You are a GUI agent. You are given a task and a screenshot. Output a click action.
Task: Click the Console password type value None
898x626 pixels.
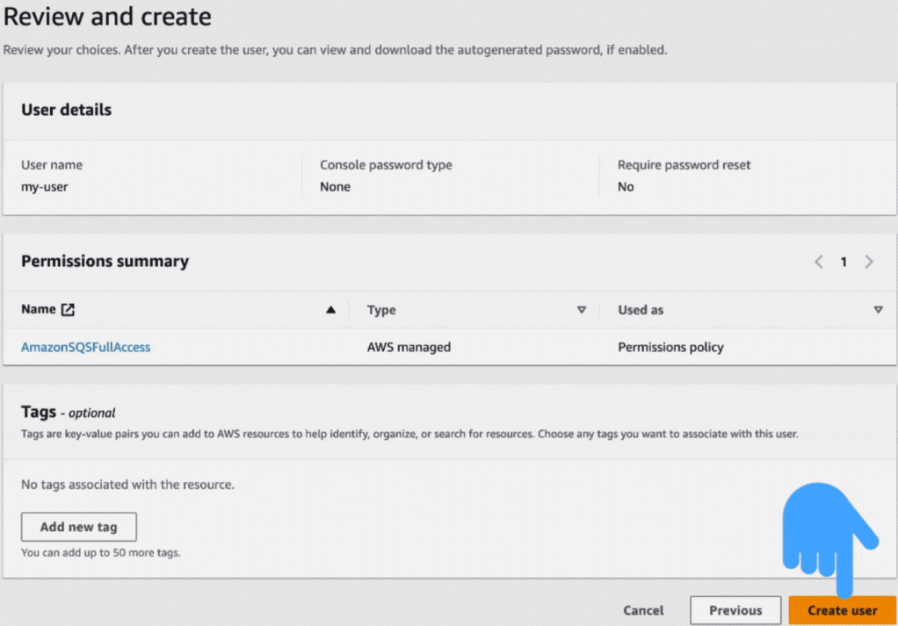335,187
